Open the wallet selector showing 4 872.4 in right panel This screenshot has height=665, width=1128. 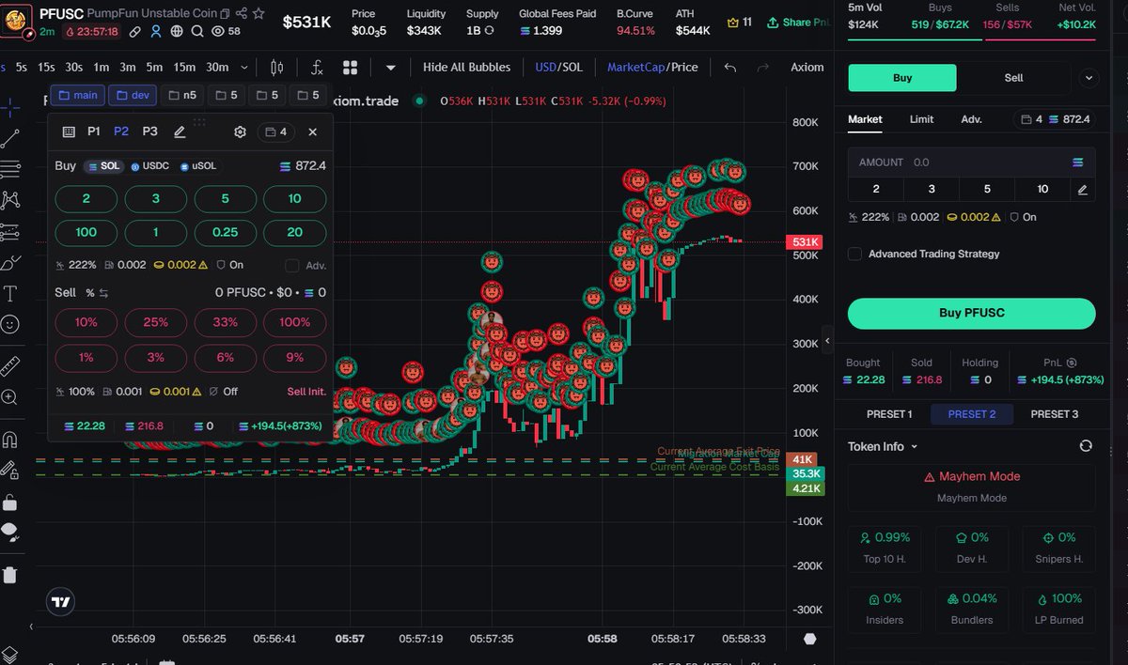pos(1055,119)
